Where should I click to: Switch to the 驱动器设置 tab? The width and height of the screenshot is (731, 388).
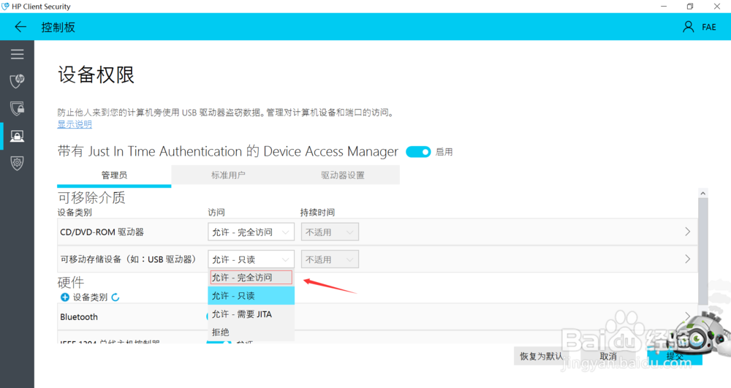point(343,175)
